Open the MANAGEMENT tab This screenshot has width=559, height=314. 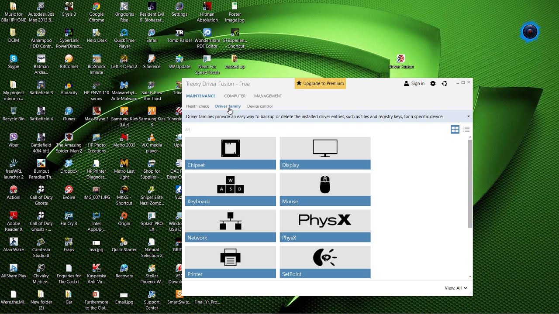point(268,96)
